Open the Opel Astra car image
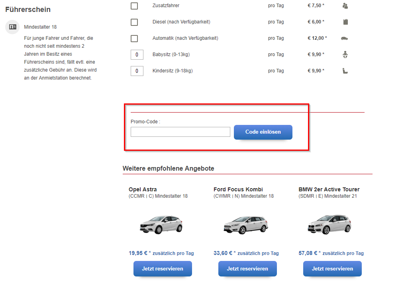The image size is (404, 286). 161,224
